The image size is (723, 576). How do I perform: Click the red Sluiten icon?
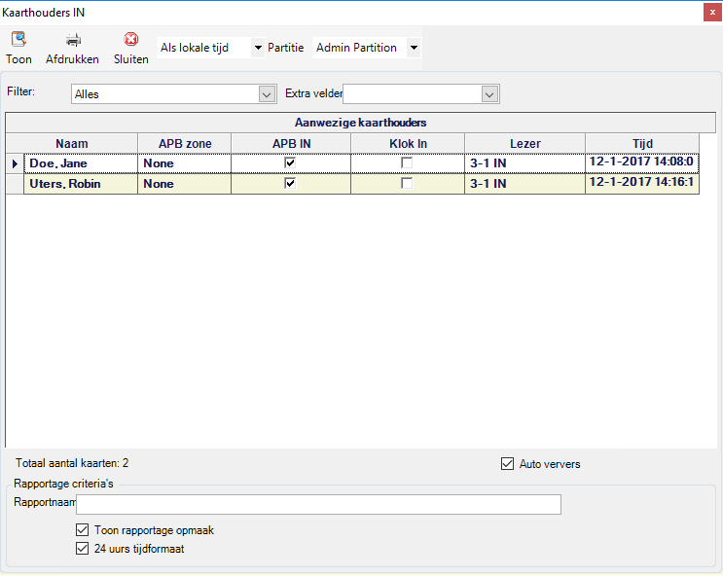point(131,39)
